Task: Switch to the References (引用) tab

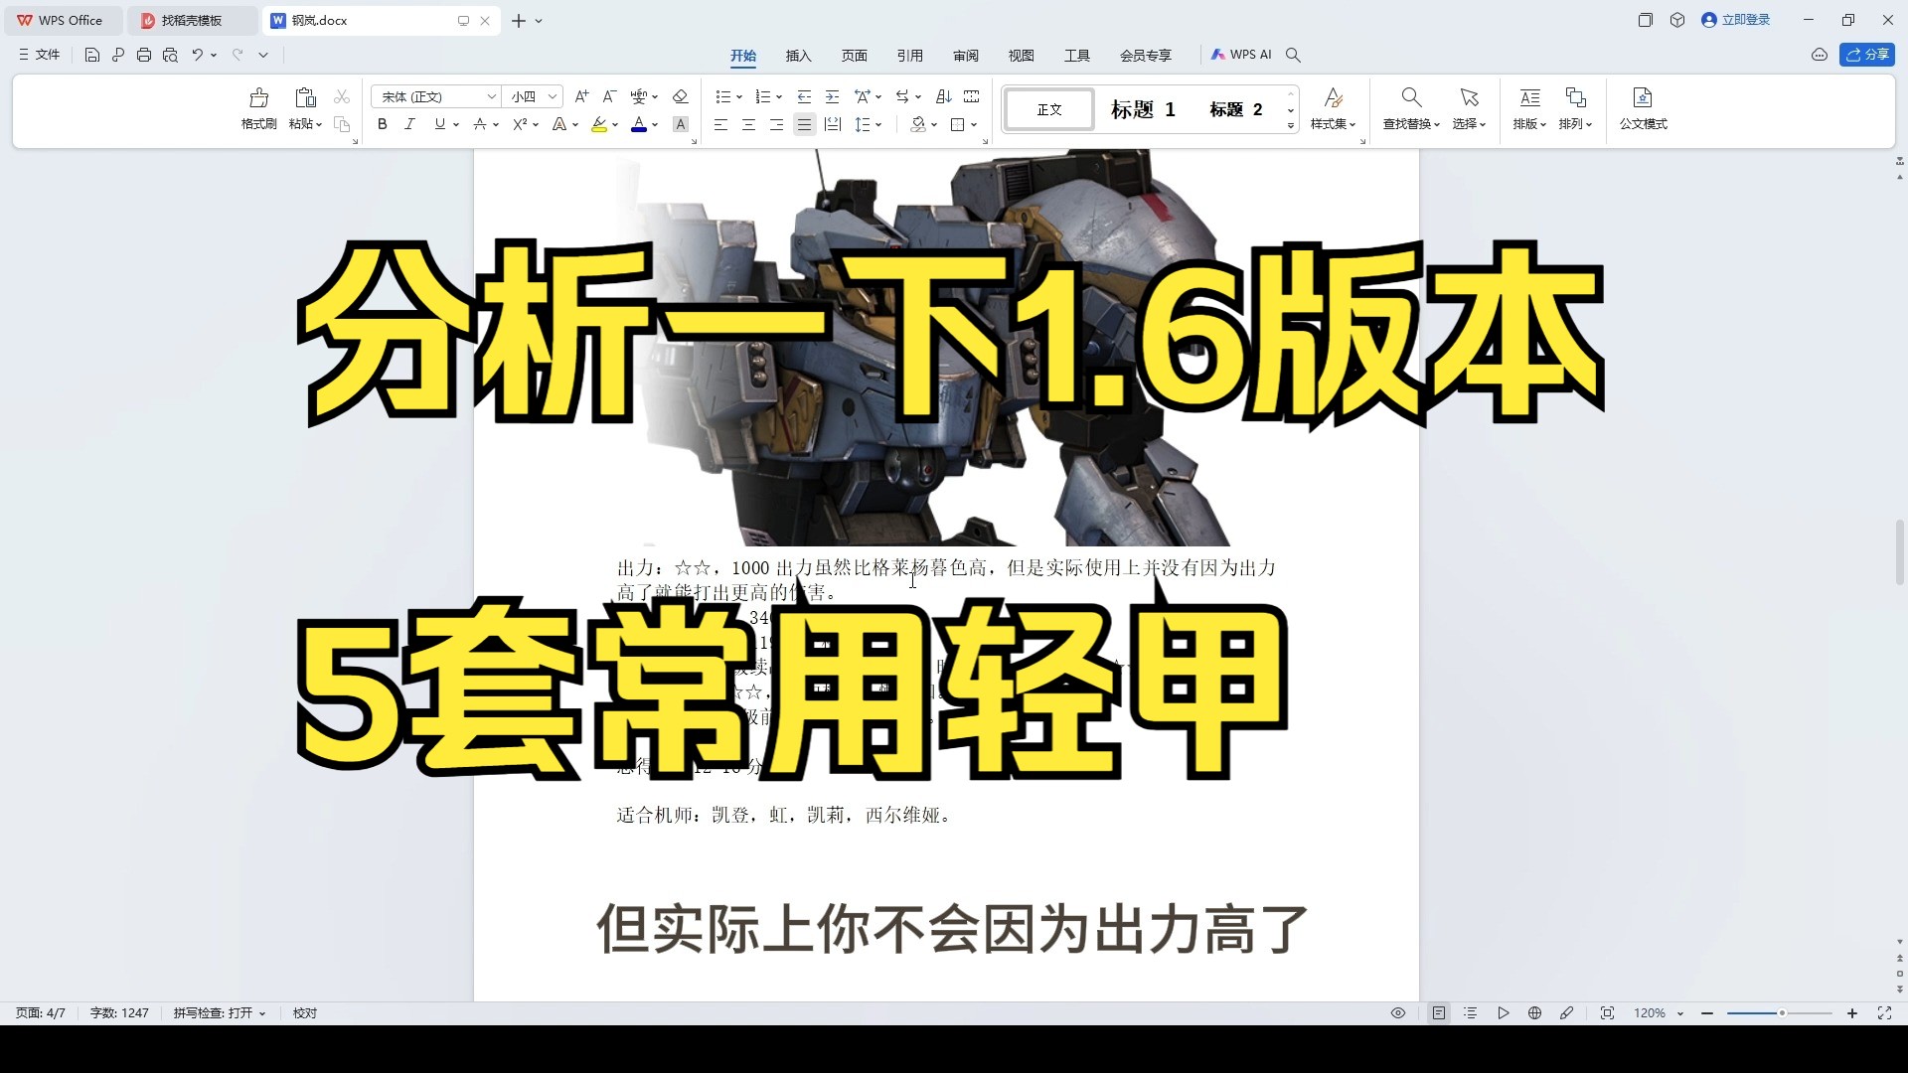Action: 909,56
